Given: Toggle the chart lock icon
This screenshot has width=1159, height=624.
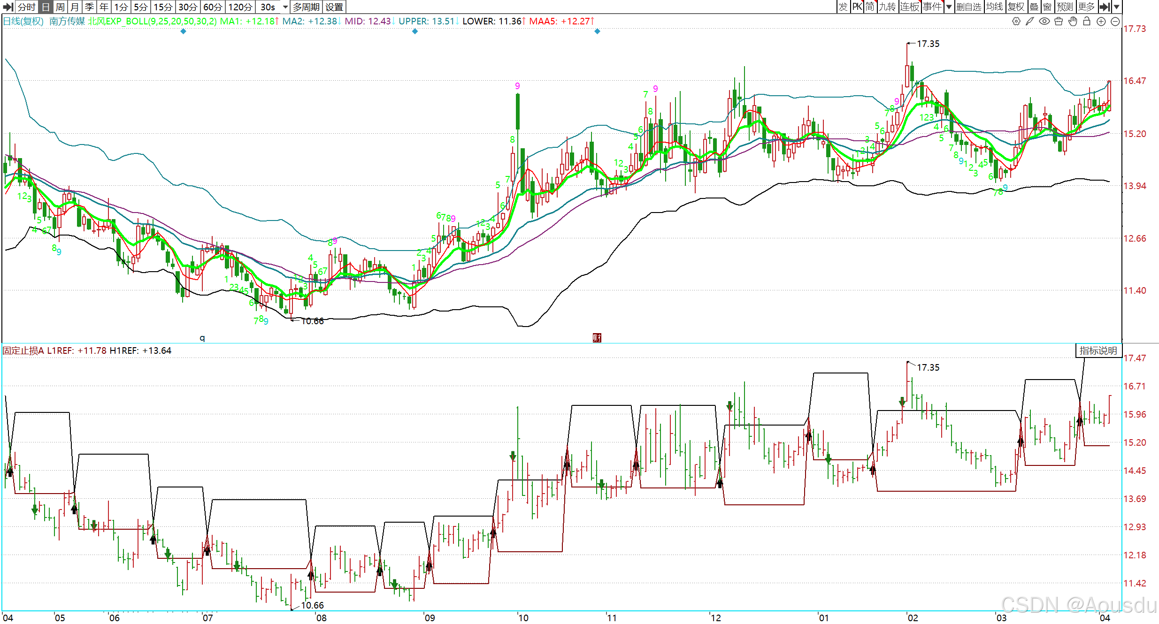Looking at the screenshot, I should pos(1087,21).
